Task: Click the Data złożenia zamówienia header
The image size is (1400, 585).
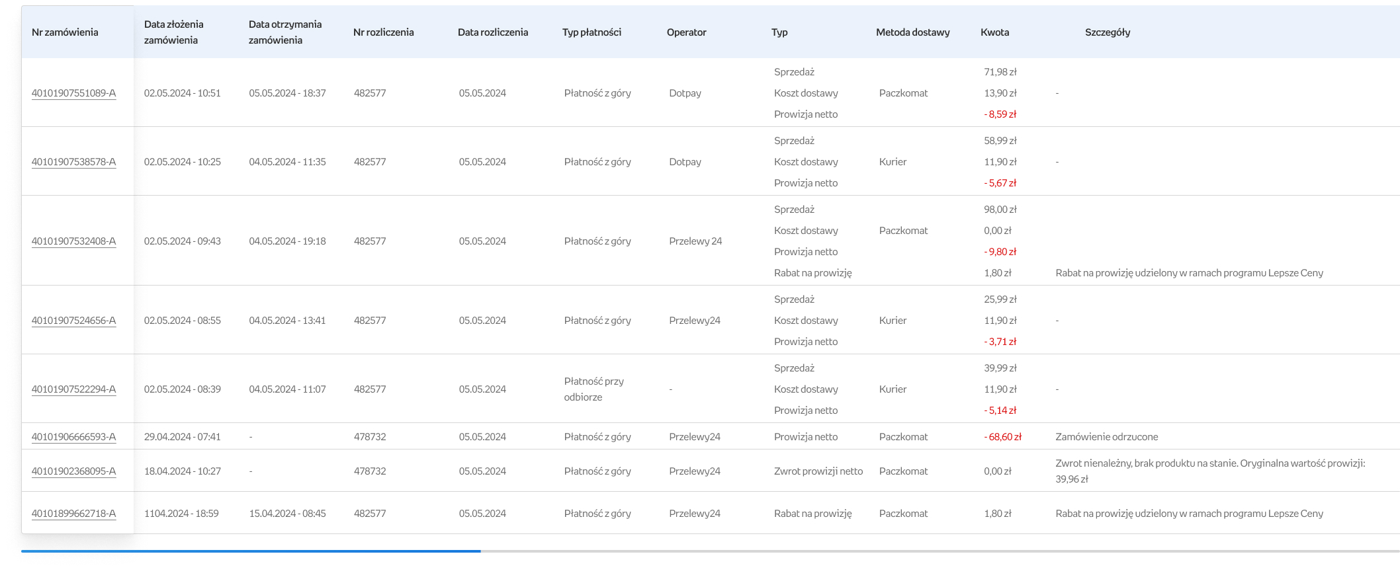Action: click(x=174, y=32)
